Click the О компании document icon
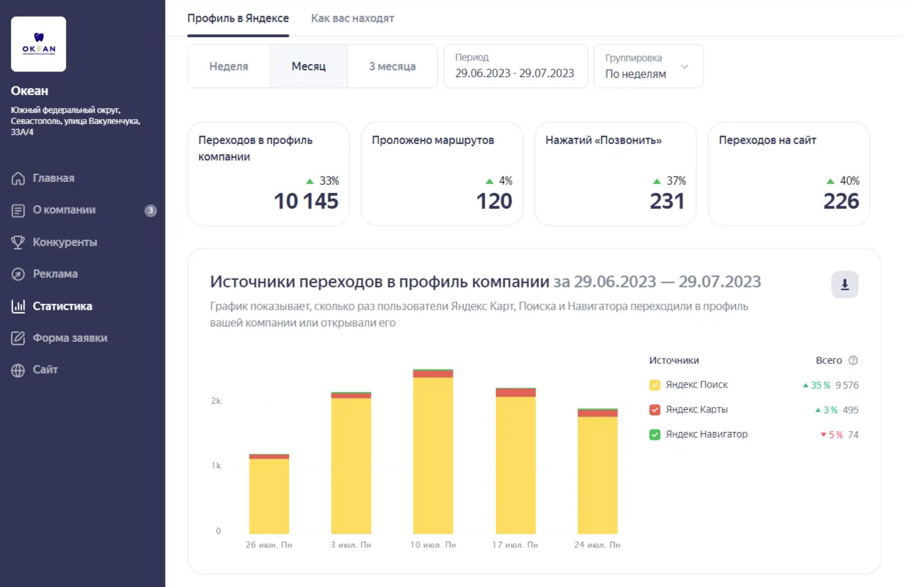This screenshot has height=587, width=909. pos(18,210)
